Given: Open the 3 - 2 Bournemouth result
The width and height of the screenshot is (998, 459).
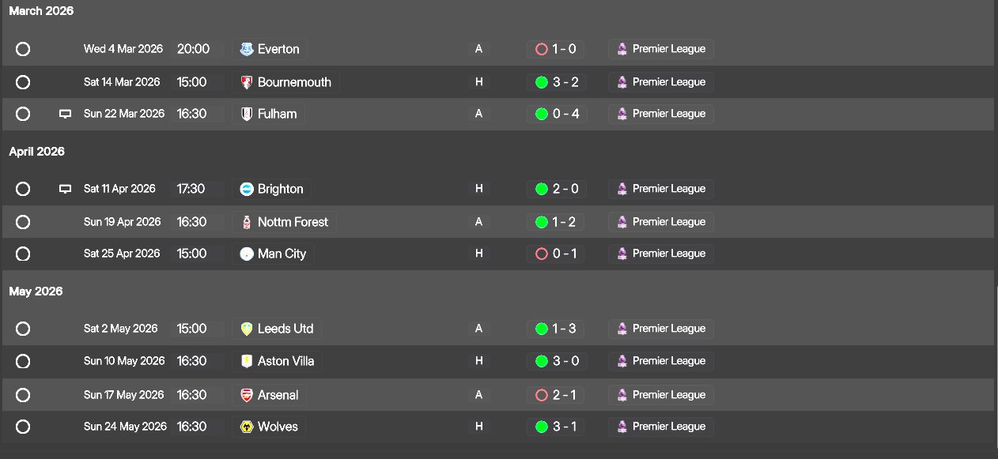Looking at the screenshot, I should (558, 82).
